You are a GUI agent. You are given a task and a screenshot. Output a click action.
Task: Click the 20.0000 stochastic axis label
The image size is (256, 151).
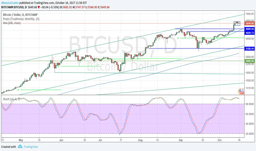coord(250,134)
